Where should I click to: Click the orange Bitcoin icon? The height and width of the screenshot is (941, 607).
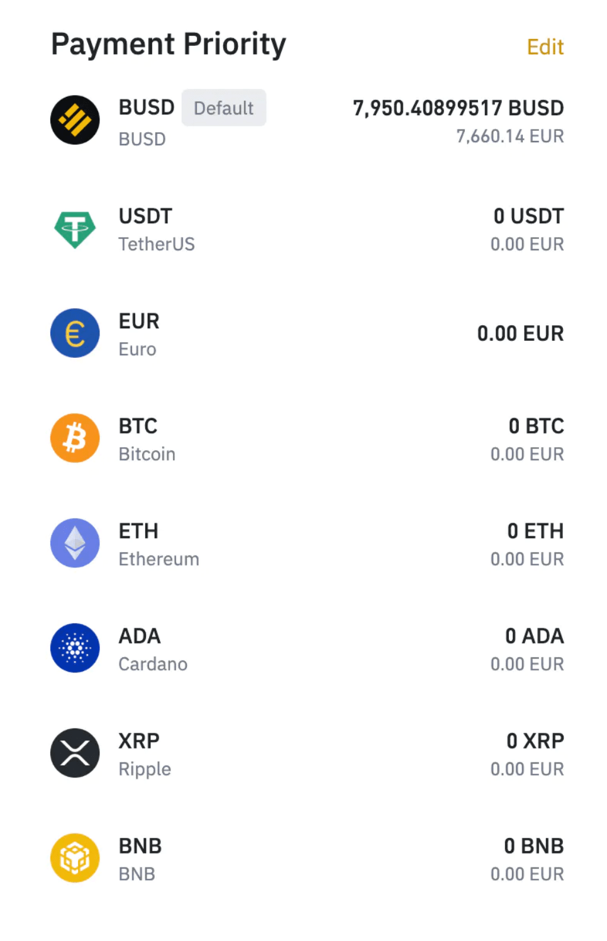[75, 438]
